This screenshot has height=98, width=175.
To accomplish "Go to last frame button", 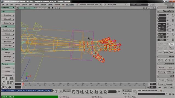I will point(96,92).
